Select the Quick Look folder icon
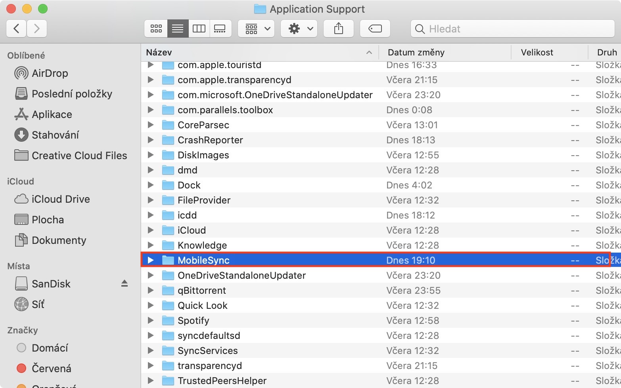Viewport: 621px width, 388px height. [168, 305]
